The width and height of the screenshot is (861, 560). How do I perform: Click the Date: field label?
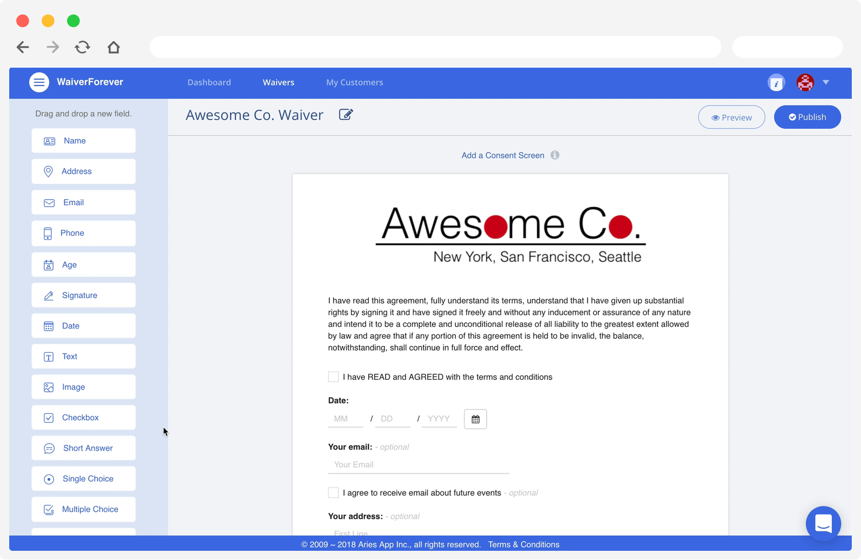click(x=338, y=400)
